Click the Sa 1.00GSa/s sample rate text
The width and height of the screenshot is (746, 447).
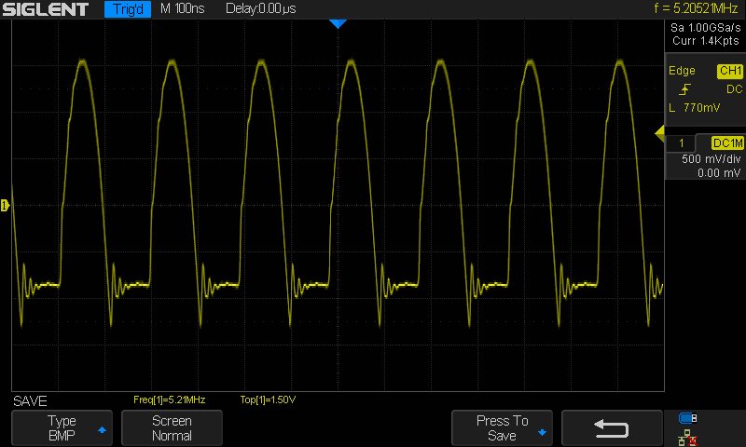pos(706,28)
